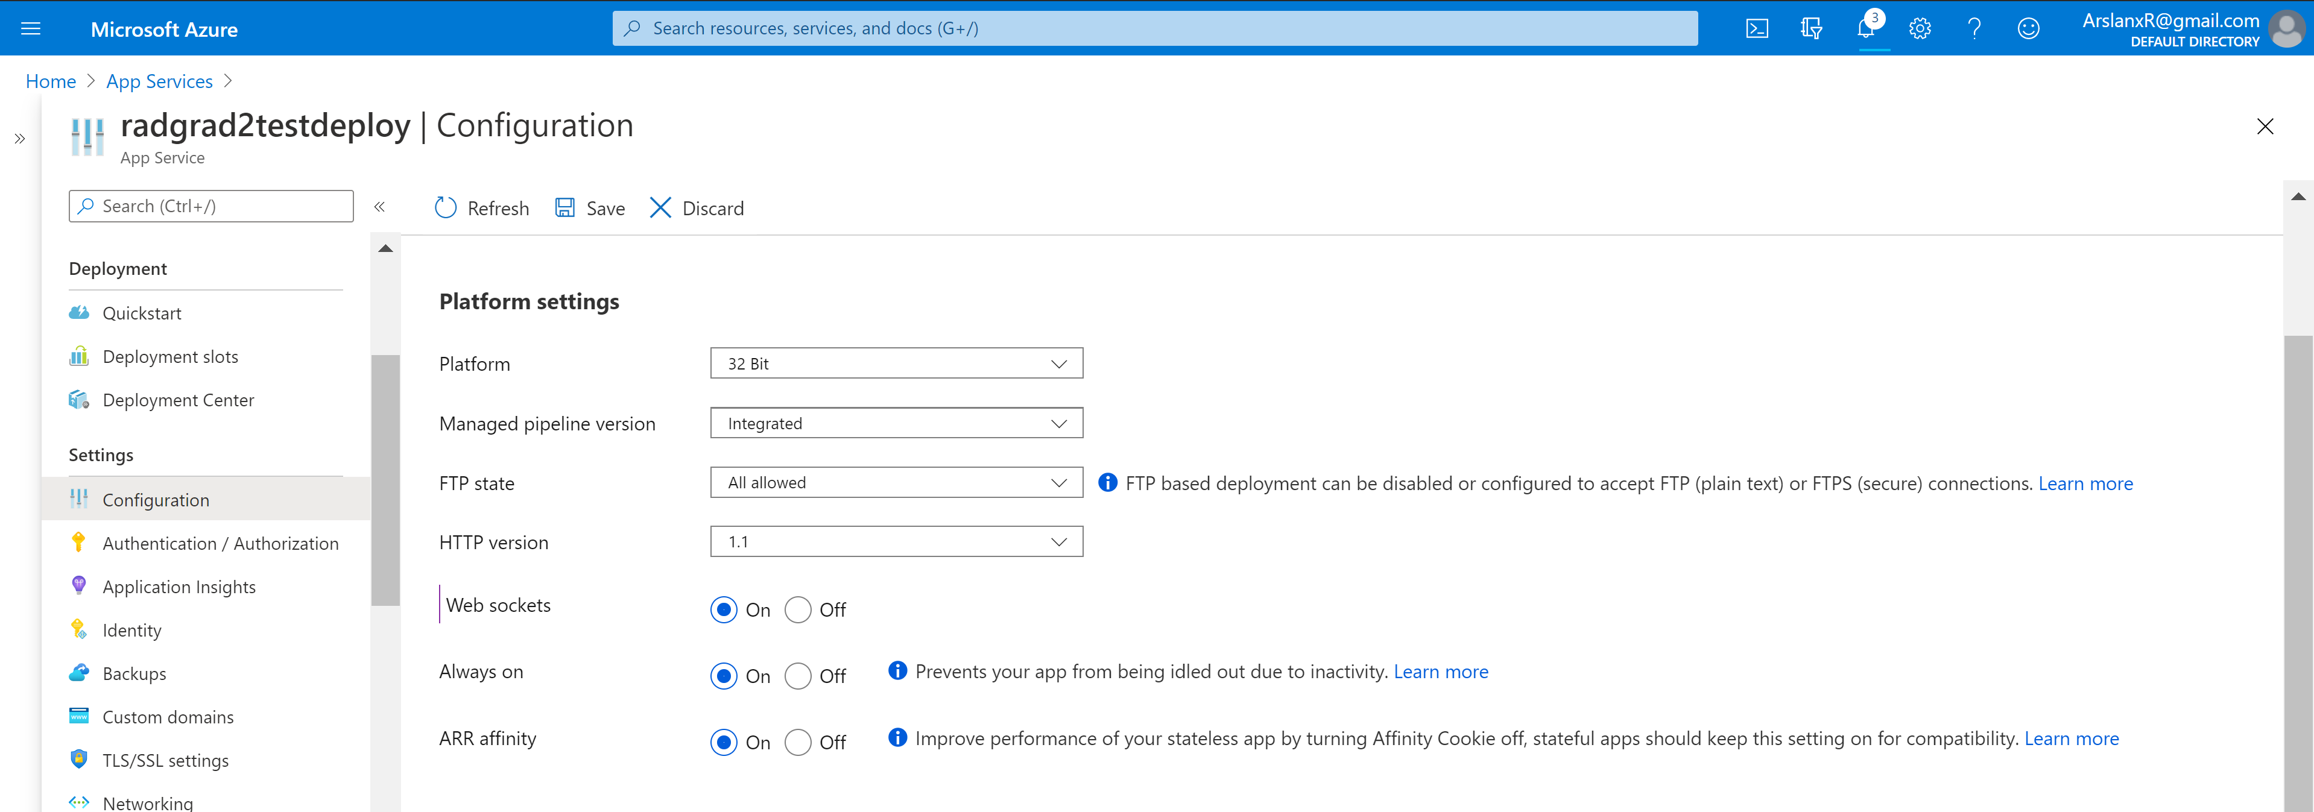2314x812 pixels.
Task: Click the Authentication key icon
Action: [79, 543]
